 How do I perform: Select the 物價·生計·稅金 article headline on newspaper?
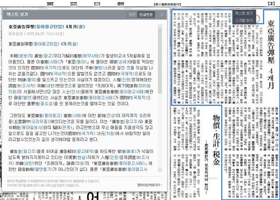click(216, 140)
